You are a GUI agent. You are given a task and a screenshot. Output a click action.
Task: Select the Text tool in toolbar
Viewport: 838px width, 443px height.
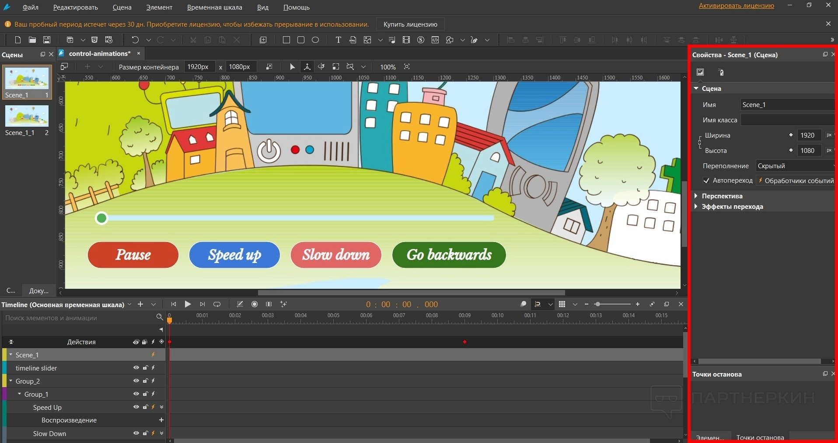tap(338, 40)
